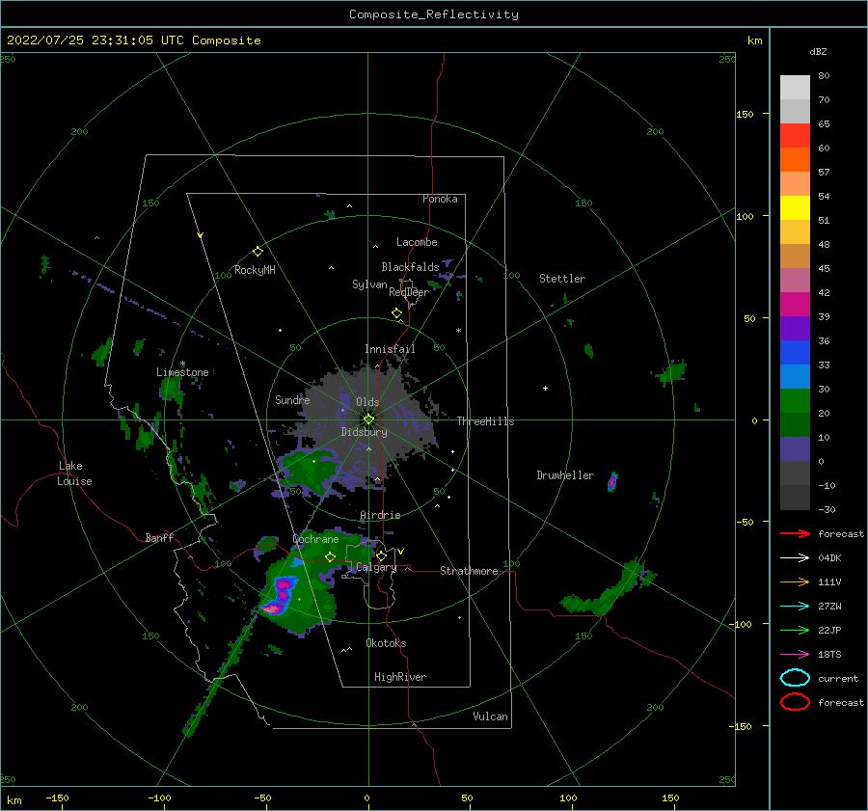Click the ThreeHills label

(485, 421)
